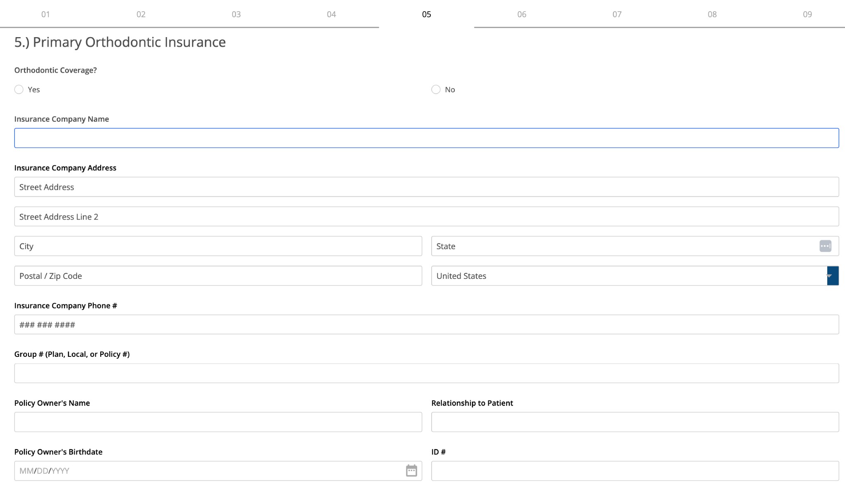Screen dimensions: 845x488
Task: Go to step 01 tab
Action: (46, 14)
